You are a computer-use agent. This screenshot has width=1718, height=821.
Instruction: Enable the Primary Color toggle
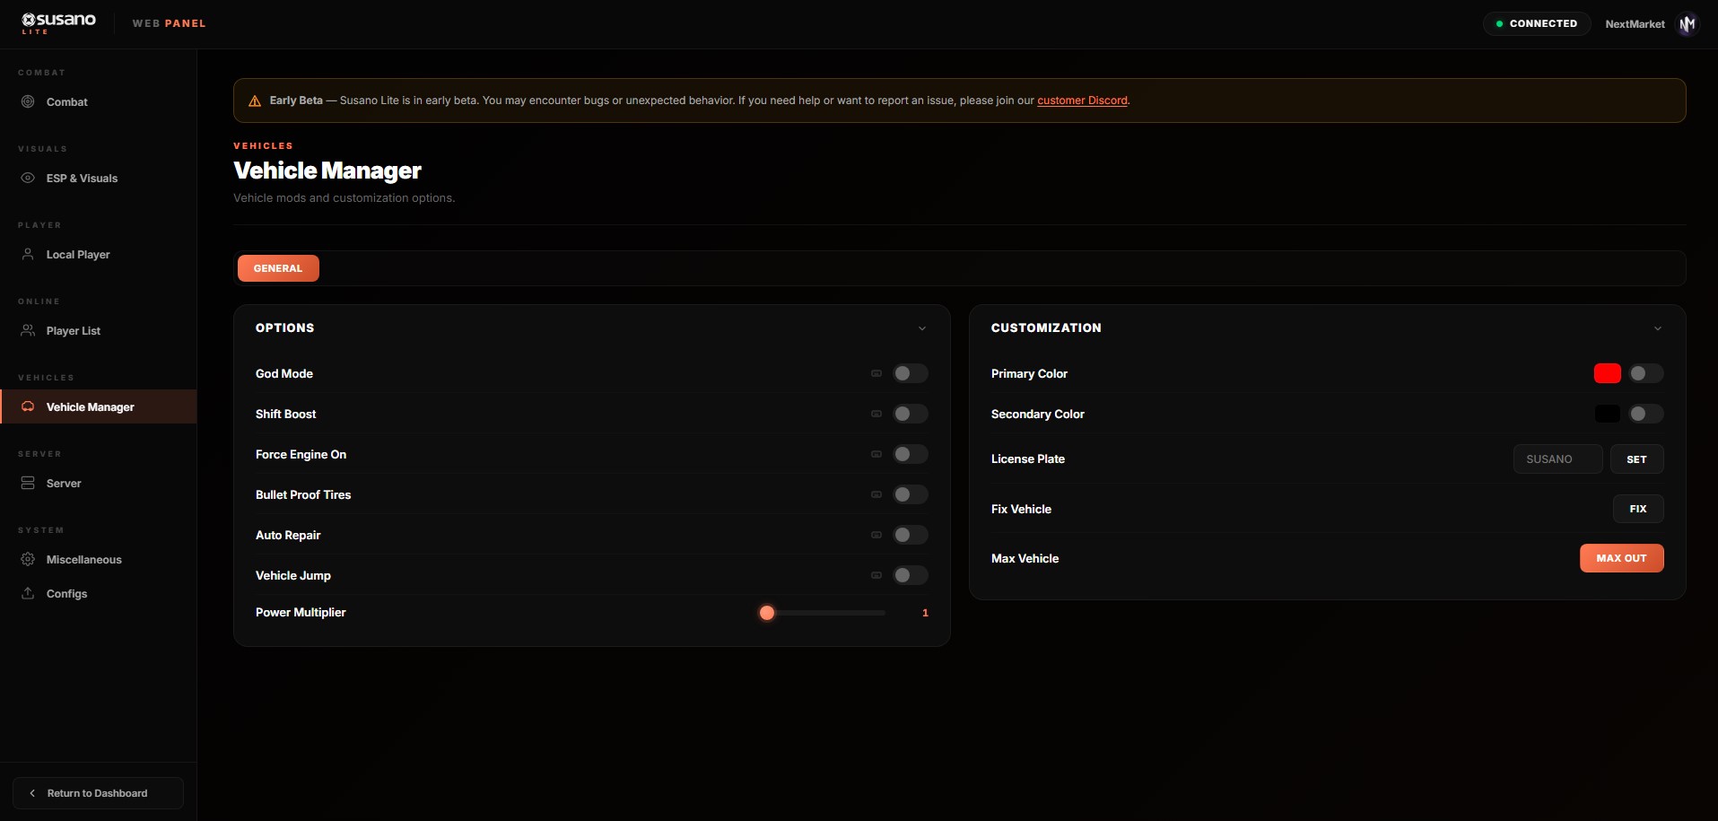(1645, 373)
